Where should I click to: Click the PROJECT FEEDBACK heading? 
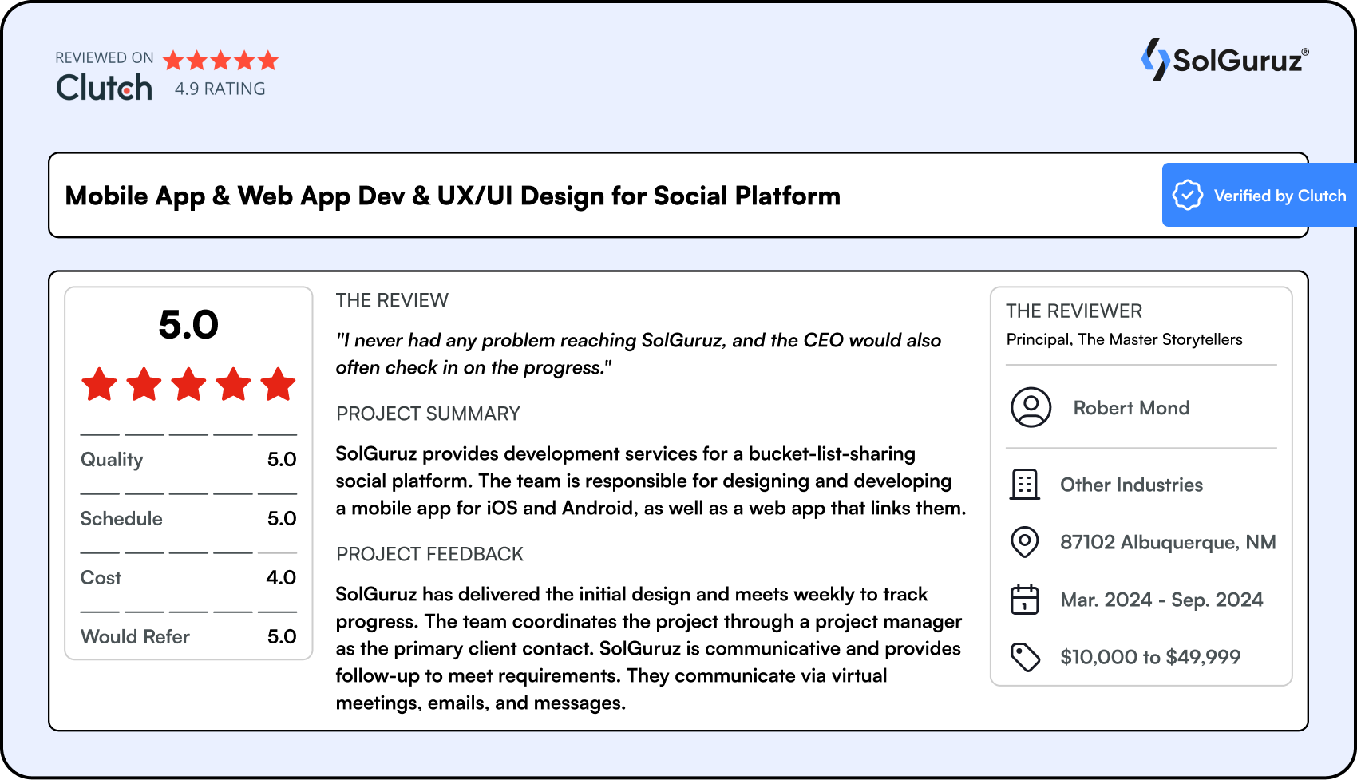coord(429,554)
